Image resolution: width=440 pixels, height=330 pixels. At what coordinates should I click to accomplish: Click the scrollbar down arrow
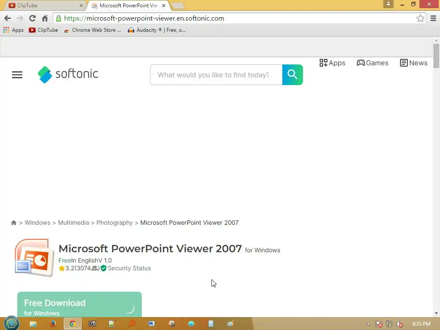[x=436, y=313]
